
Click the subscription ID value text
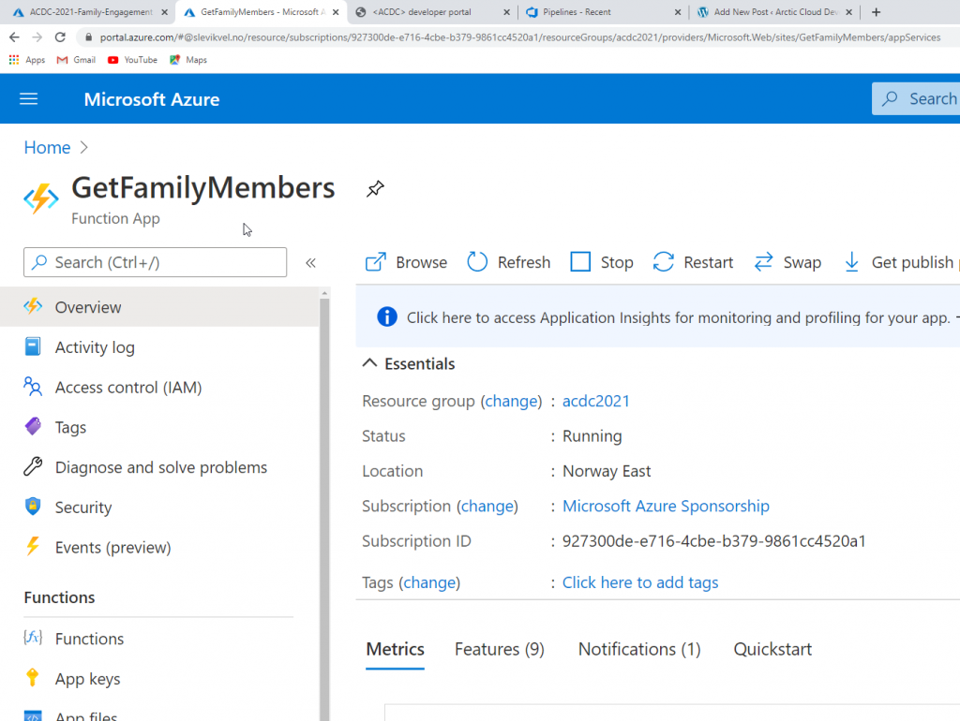click(x=713, y=541)
